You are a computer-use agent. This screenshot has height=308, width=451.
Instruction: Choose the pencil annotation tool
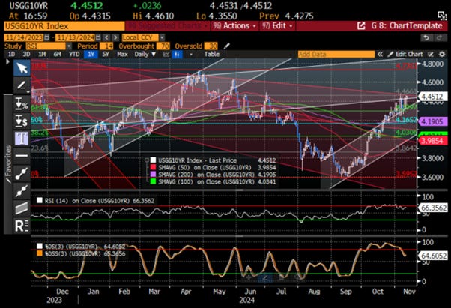coord(22,85)
